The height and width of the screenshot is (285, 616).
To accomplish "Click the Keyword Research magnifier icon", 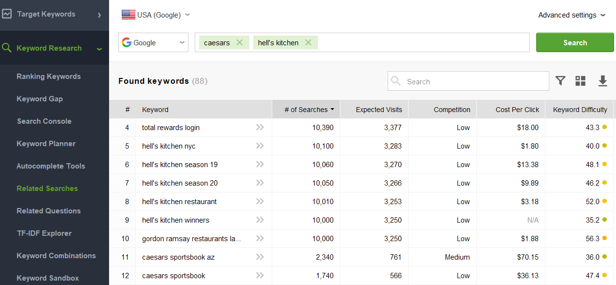I will pyautogui.click(x=6, y=48).
